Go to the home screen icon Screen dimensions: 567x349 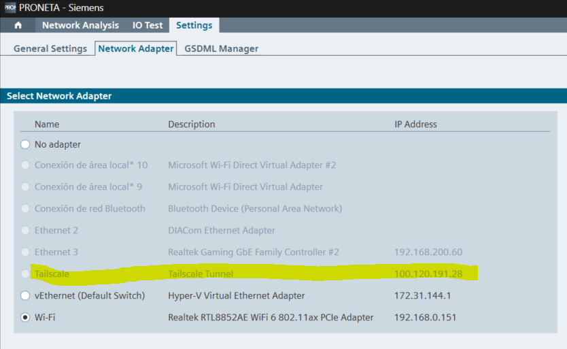(x=18, y=25)
